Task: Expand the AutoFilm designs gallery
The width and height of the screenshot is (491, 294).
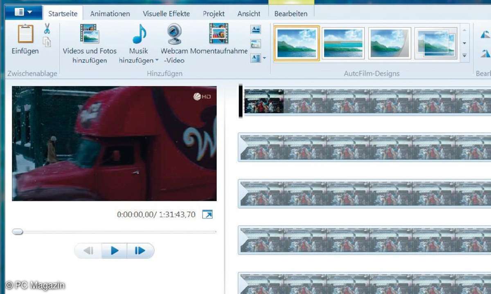Action: click(464, 55)
